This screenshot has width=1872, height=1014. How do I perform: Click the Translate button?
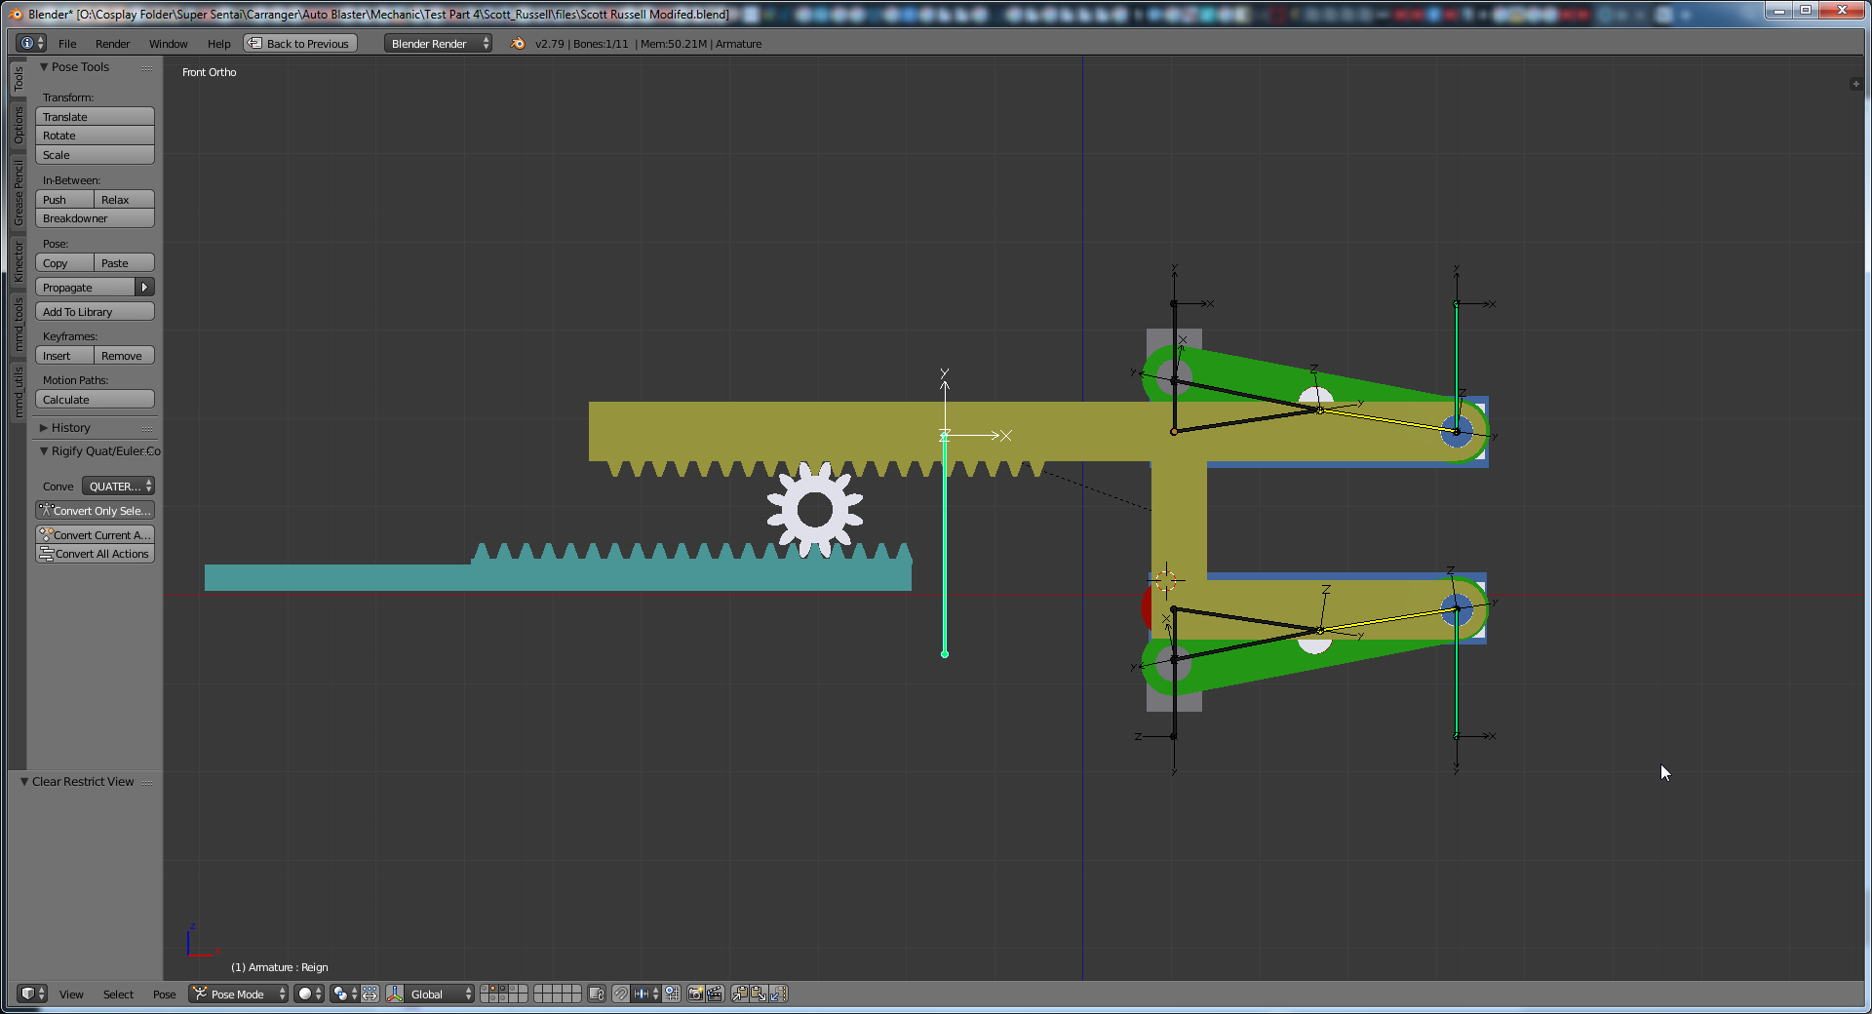click(x=95, y=116)
